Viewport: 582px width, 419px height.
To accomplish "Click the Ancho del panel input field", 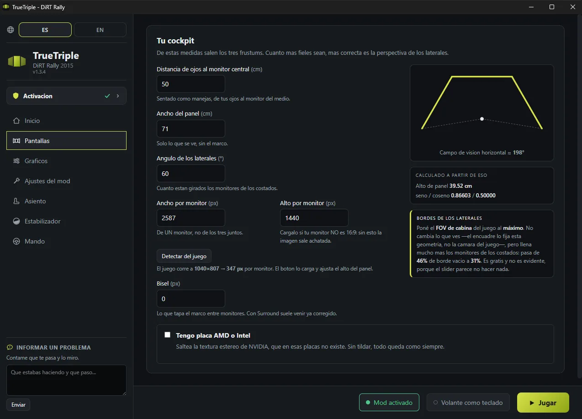I will pyautogui.click(x=191, y=129).
